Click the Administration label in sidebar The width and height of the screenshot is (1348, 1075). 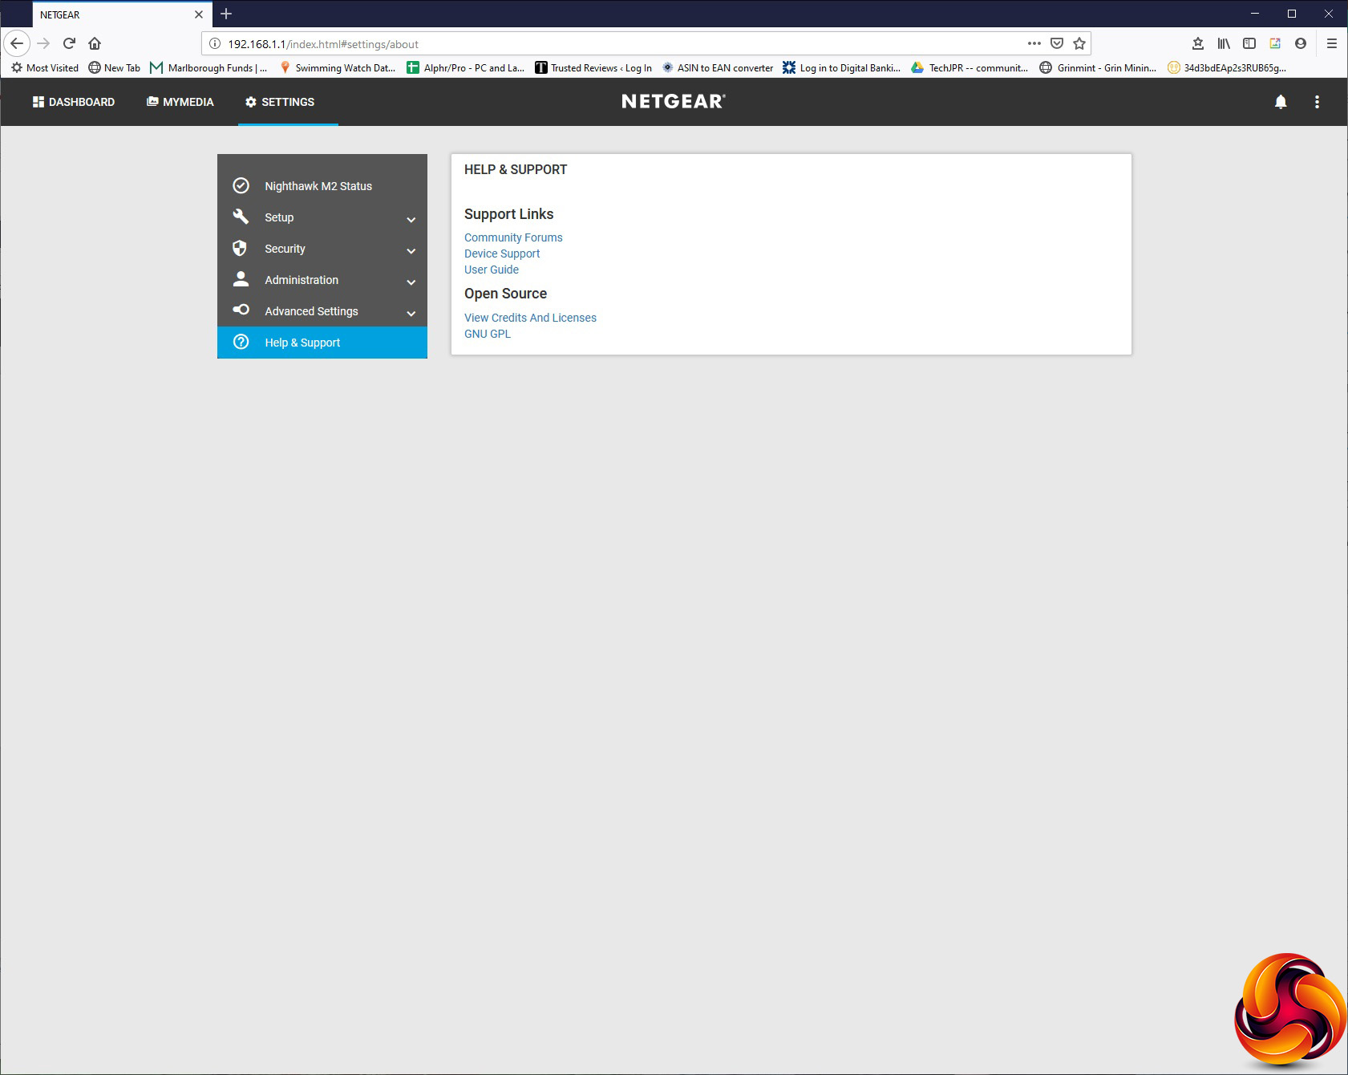302,280
